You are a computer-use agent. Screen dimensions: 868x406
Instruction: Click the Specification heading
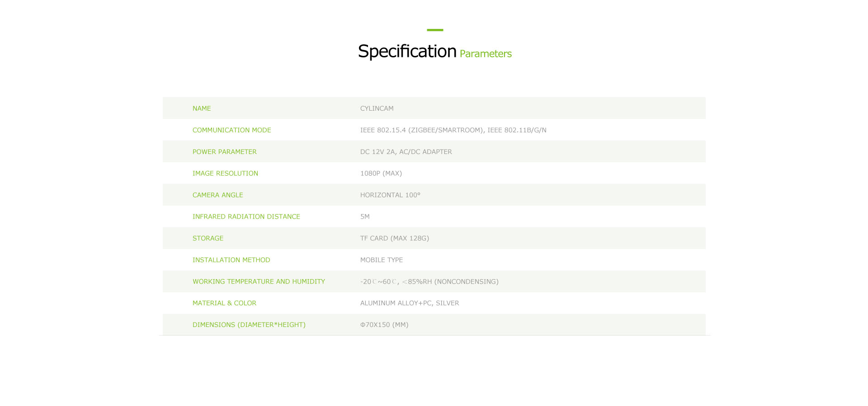pos(407,51)
